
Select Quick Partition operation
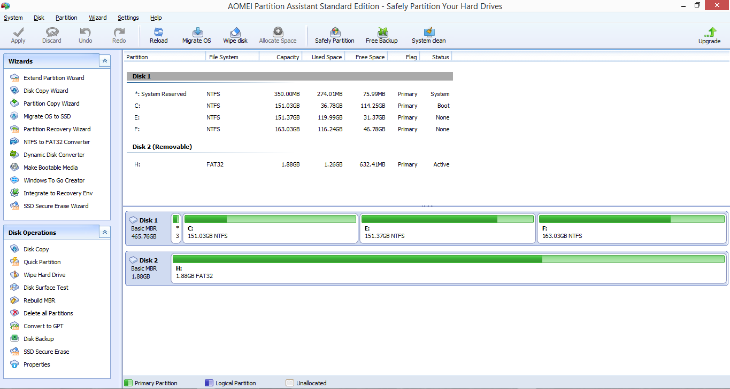coord(35,262)
